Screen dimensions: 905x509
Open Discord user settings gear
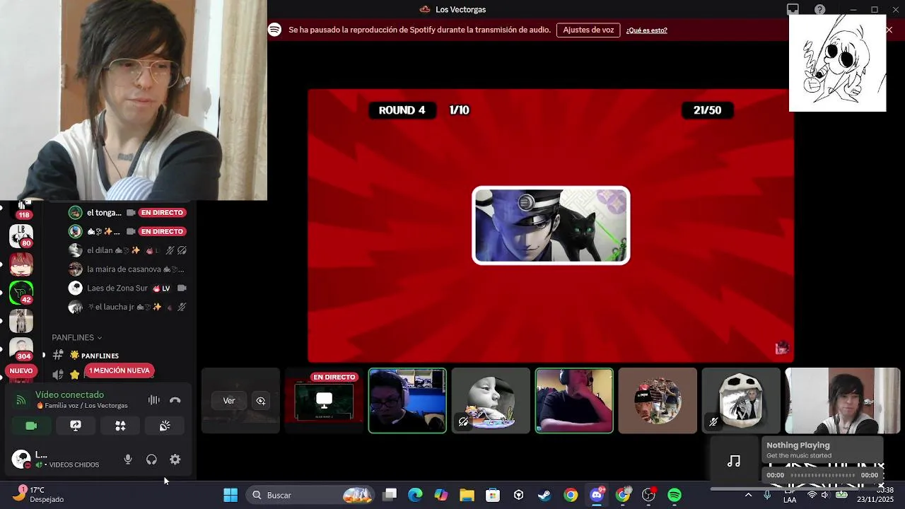175,460
